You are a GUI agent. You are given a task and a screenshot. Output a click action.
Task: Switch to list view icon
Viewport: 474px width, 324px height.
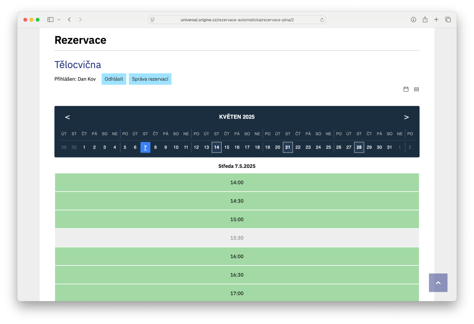[416, 89]
